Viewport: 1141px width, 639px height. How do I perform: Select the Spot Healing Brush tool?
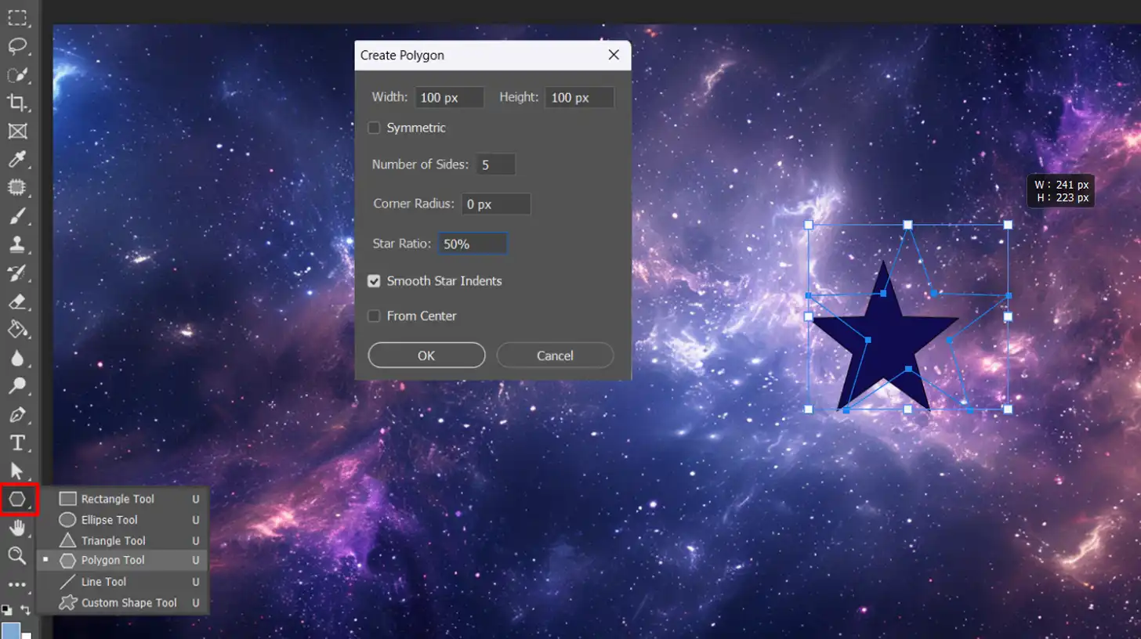[x=17, y=188]
